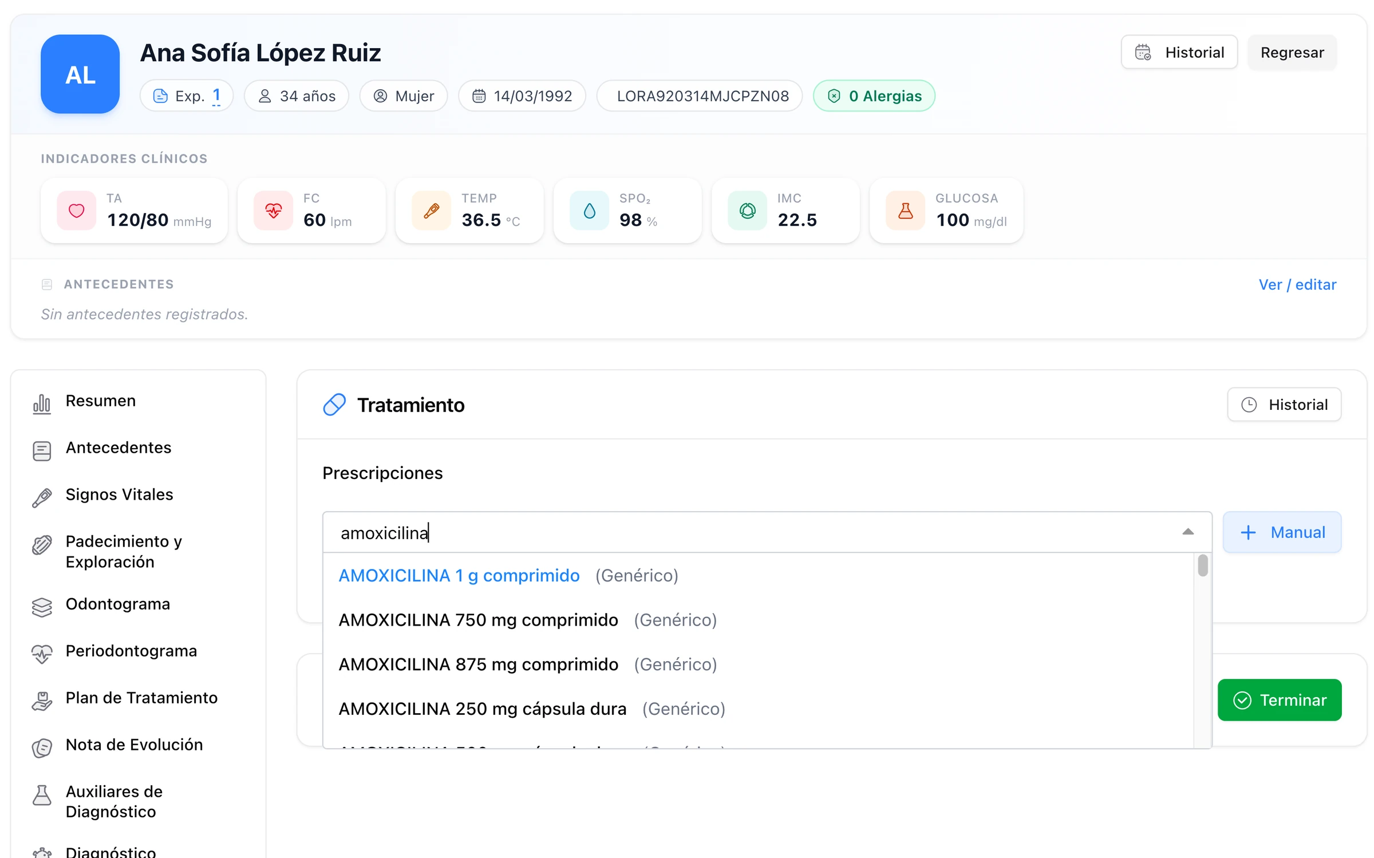Click the heart rate FC icon
The image size is (1374, 858).
click(x=273, y=211)
